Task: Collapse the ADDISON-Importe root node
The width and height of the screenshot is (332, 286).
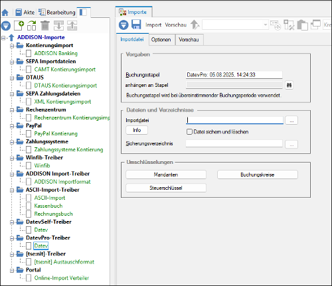Action: (x=3, y=38)
